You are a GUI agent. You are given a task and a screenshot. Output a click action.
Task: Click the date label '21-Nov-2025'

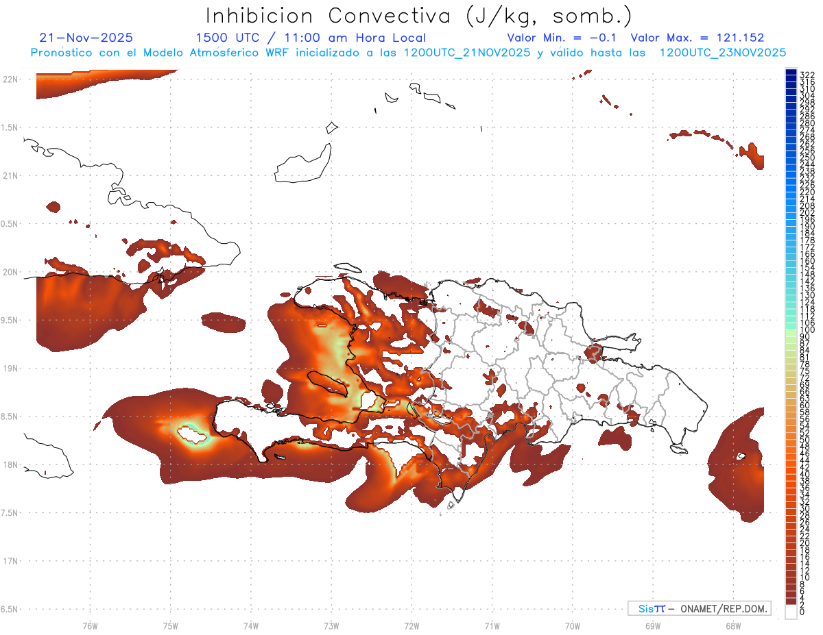point(86,38)
